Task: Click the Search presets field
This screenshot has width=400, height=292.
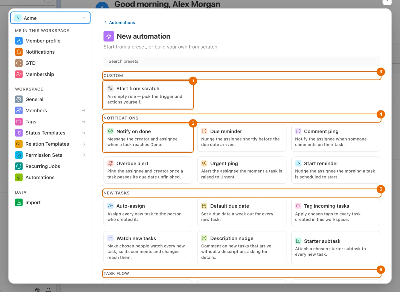Action: tap(242, 61)
